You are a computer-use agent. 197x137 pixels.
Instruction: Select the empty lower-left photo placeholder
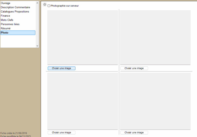point(82,101)
